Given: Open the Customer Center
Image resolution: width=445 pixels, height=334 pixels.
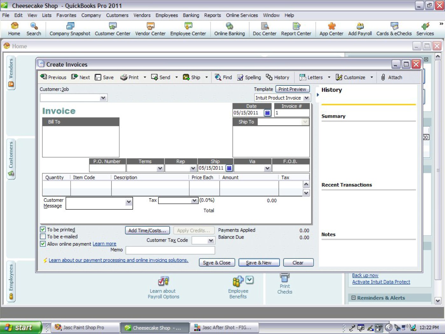Looking at the screenshot, I should point(112,29).
